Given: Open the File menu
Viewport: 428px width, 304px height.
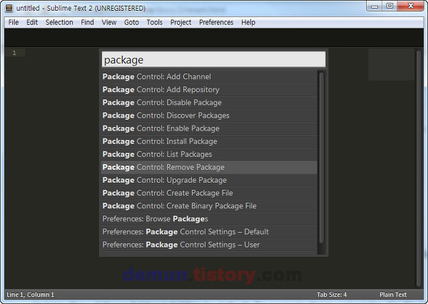Looking at the screenshot, I should [x=14, y=22].
